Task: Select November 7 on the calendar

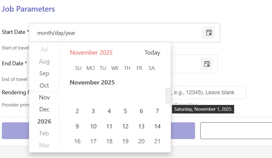Action: 157,111
